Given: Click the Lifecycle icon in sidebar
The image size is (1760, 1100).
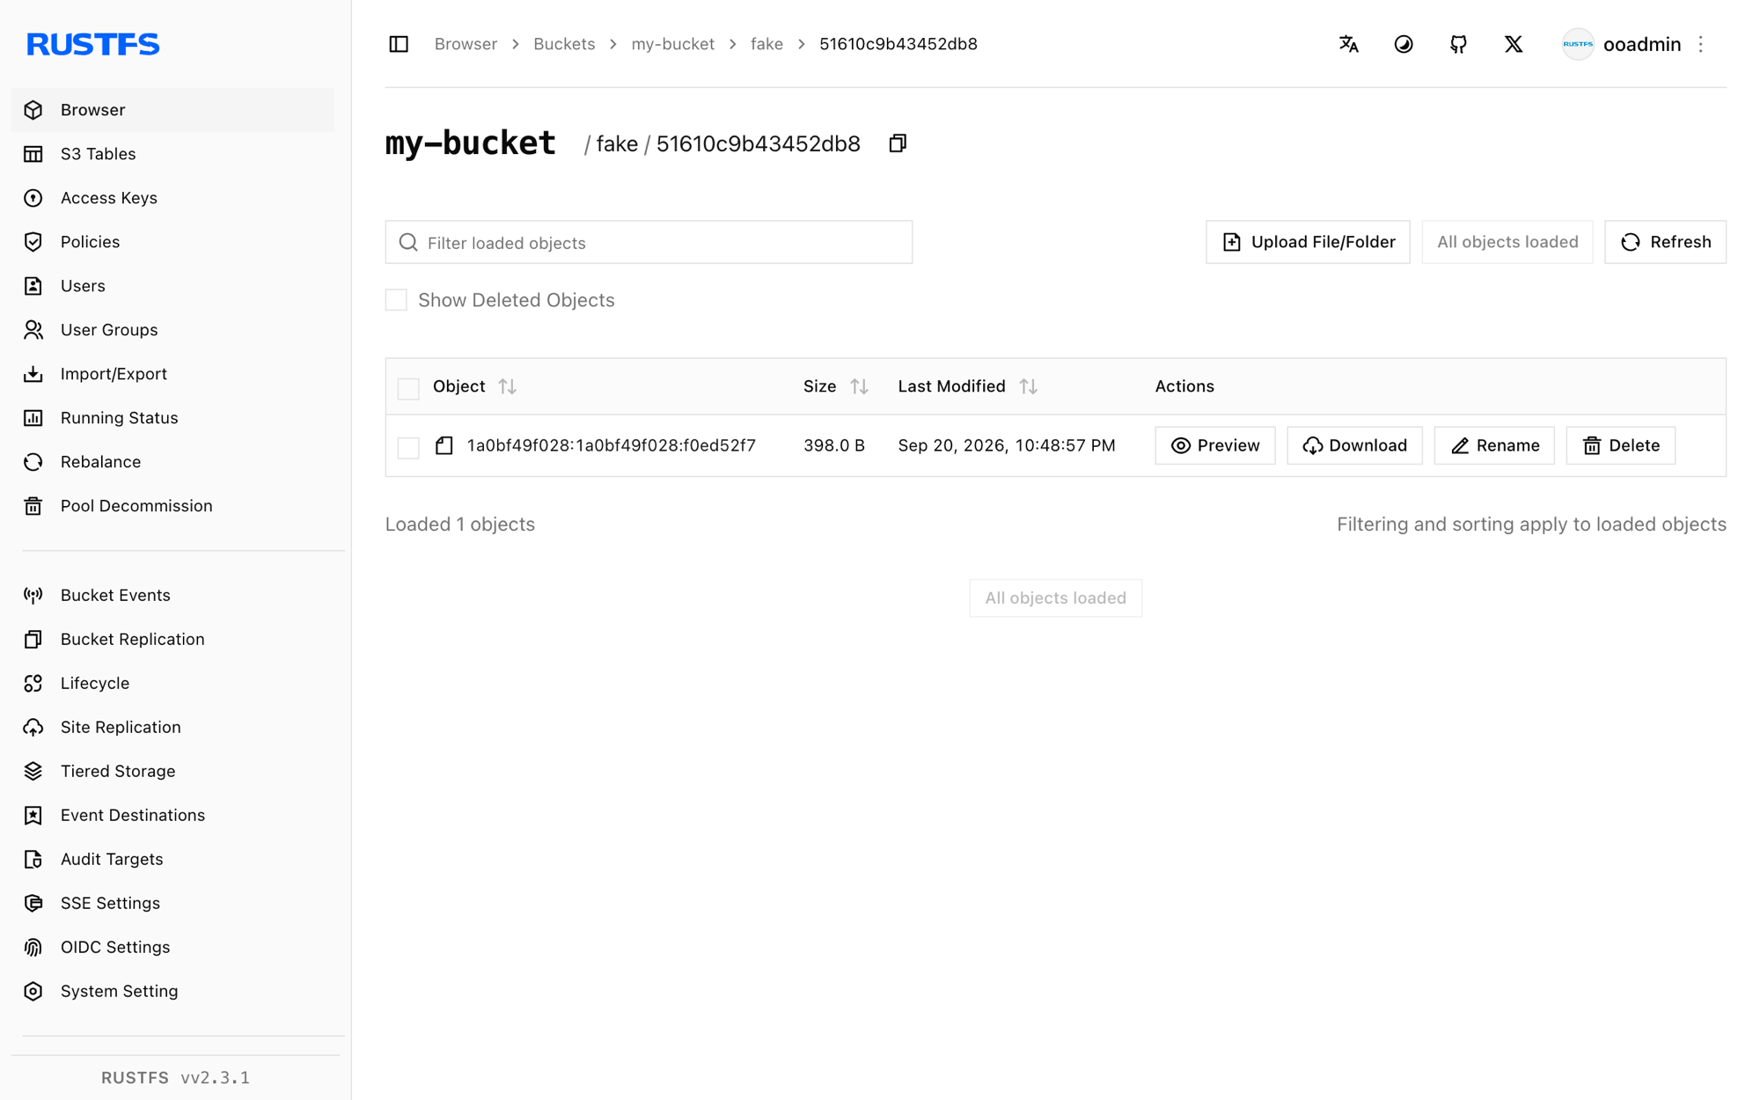Looking at the screenshot, I should coord(33,684).
